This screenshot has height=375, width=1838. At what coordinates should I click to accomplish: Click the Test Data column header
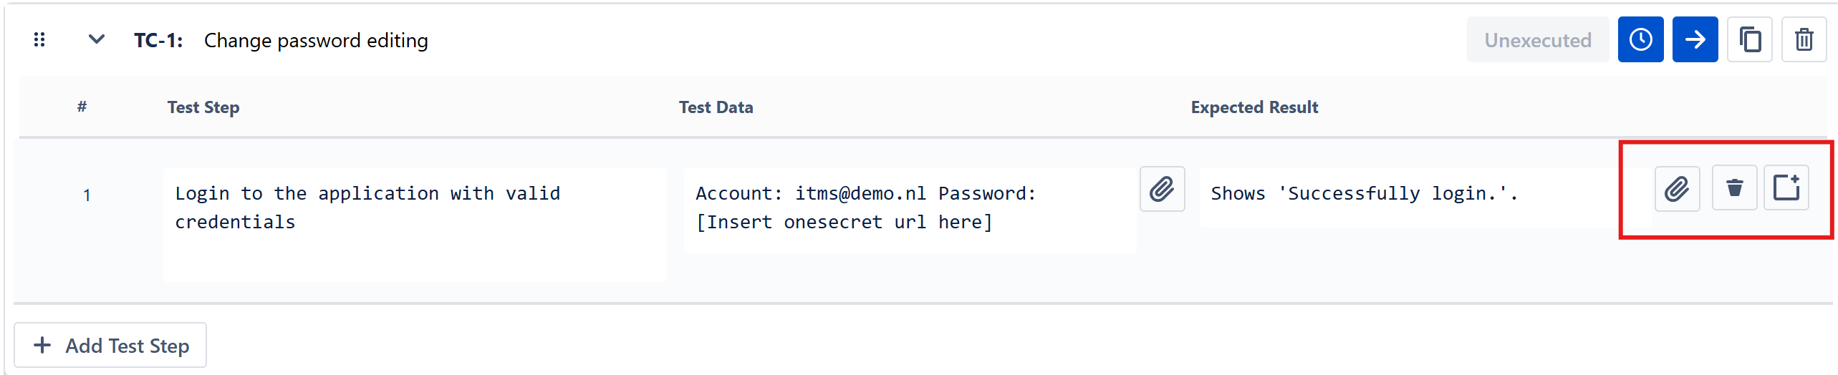tap(716, 107)
